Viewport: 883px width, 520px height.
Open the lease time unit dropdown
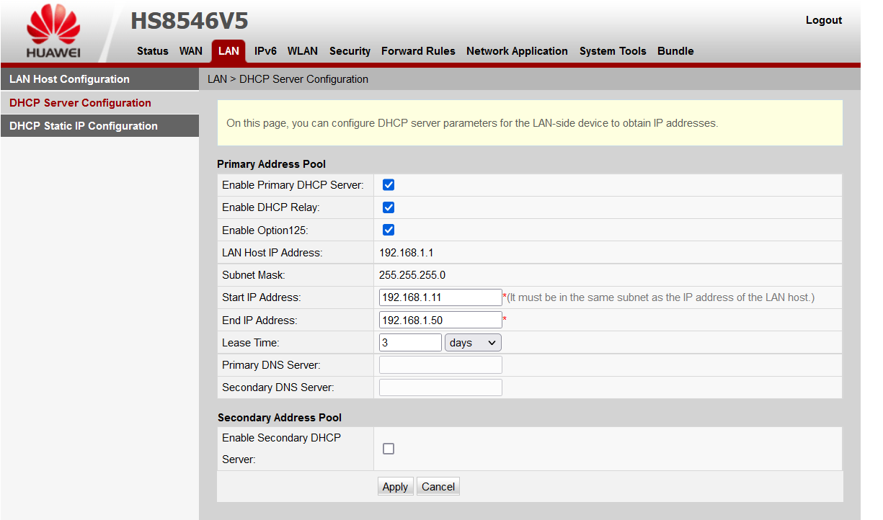(x=473, y=342)
